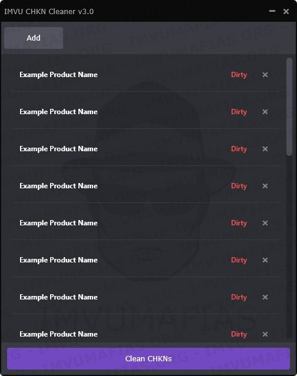Screen dimensions: 297x376
Task: Start cleaning with the Clean CHKNs button
Action: (148, 358)
